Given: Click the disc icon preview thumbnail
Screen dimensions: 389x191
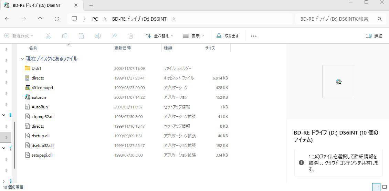Looking at the screenshot, I should click(x=339, y=82).
